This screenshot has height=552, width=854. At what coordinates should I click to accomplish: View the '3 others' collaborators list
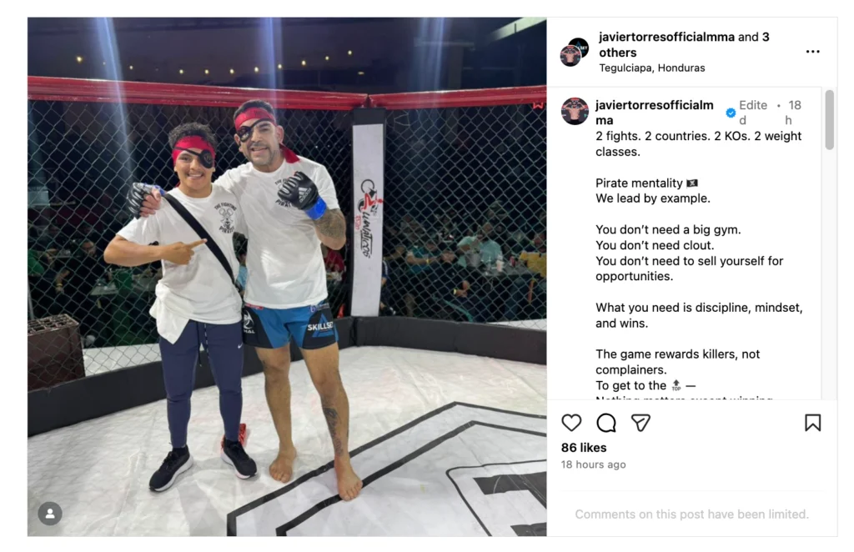click(684, 45)
